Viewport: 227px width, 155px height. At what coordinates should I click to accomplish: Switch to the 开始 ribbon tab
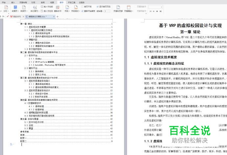[4, 2]
